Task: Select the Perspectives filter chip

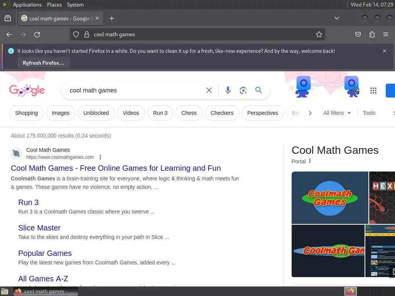Action: pyautogui.click(x=262, y=113)
